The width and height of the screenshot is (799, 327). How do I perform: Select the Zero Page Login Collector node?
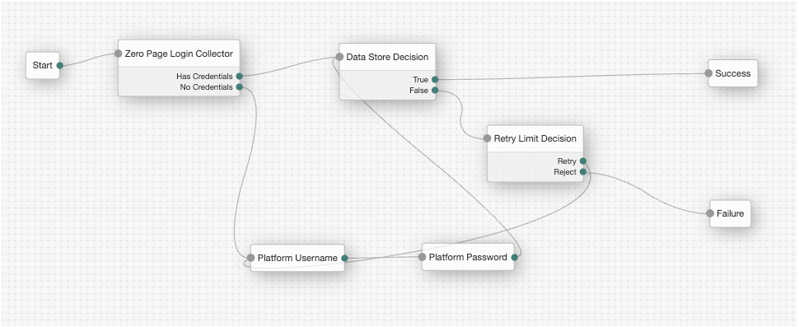coord(179,68)
